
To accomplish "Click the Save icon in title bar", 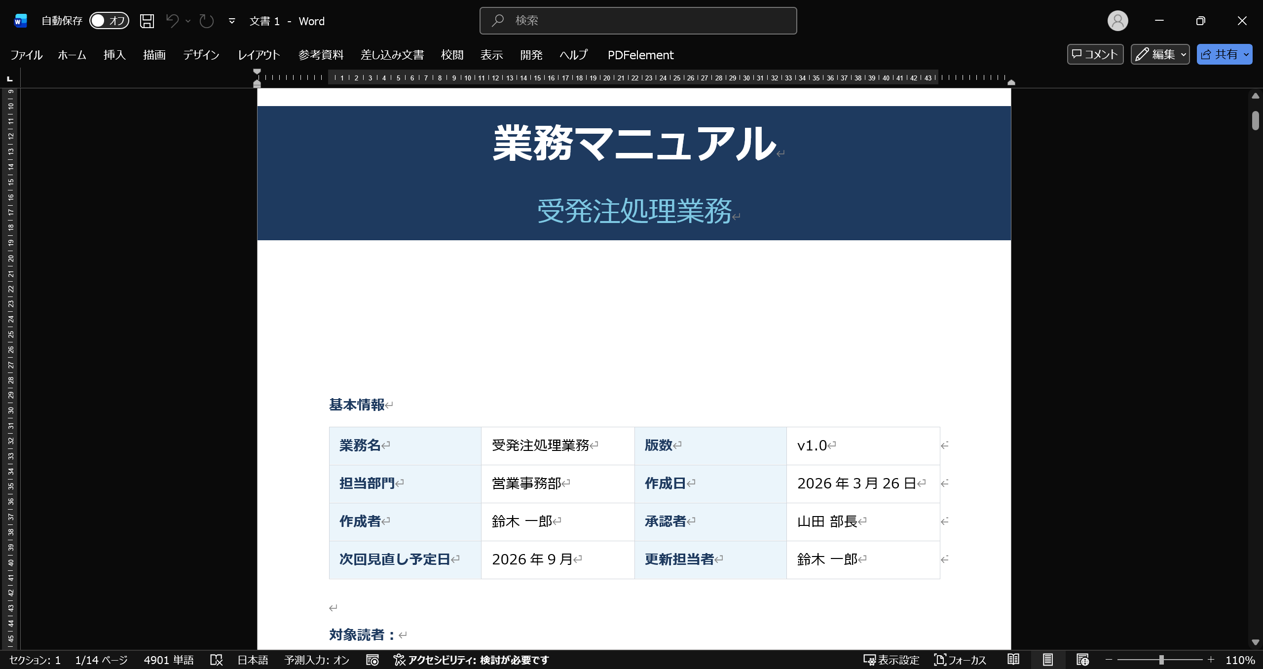I will (147, 21).
